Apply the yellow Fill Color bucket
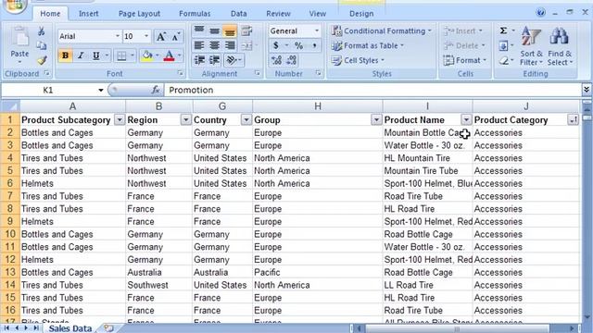593x333 pixels. point(147,55)
